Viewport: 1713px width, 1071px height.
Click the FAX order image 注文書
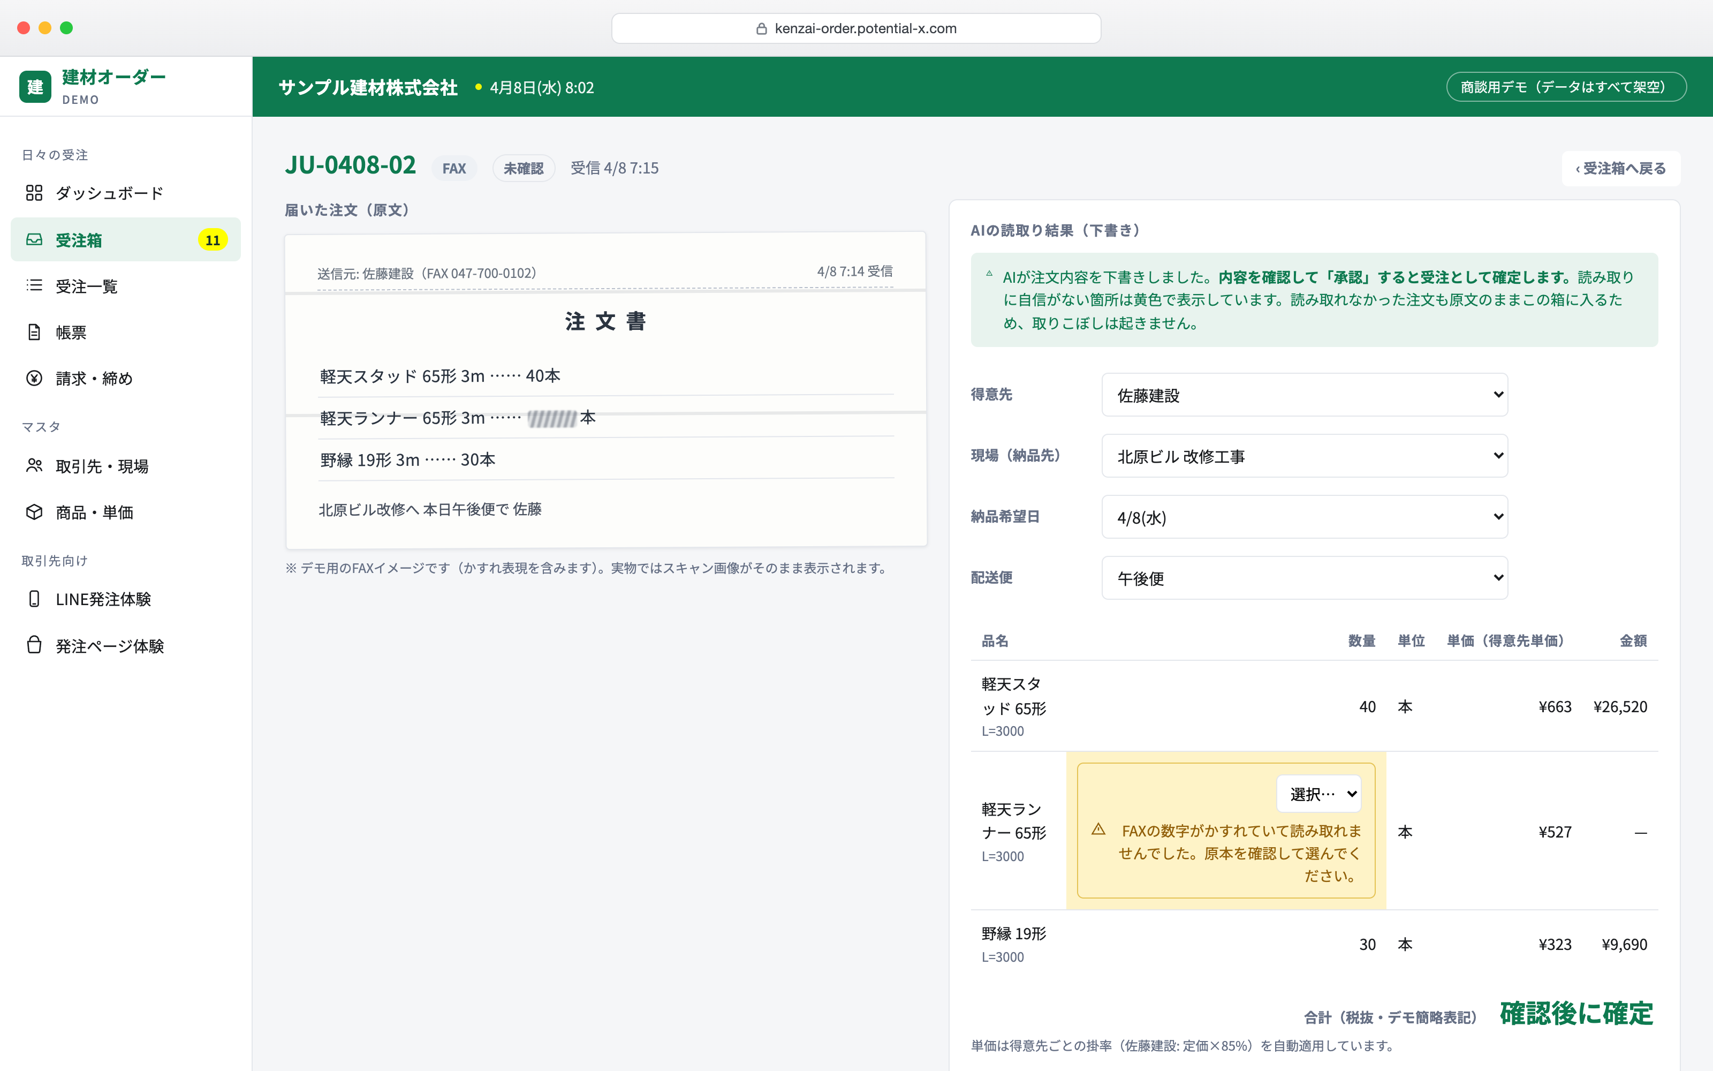point(606,390)
